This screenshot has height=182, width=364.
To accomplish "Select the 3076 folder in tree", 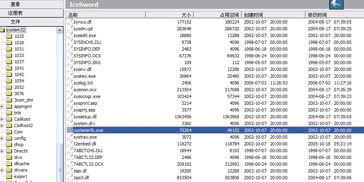I will [x=19, y=94].
